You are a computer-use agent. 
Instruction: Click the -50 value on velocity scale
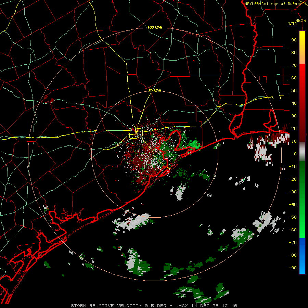293,217
